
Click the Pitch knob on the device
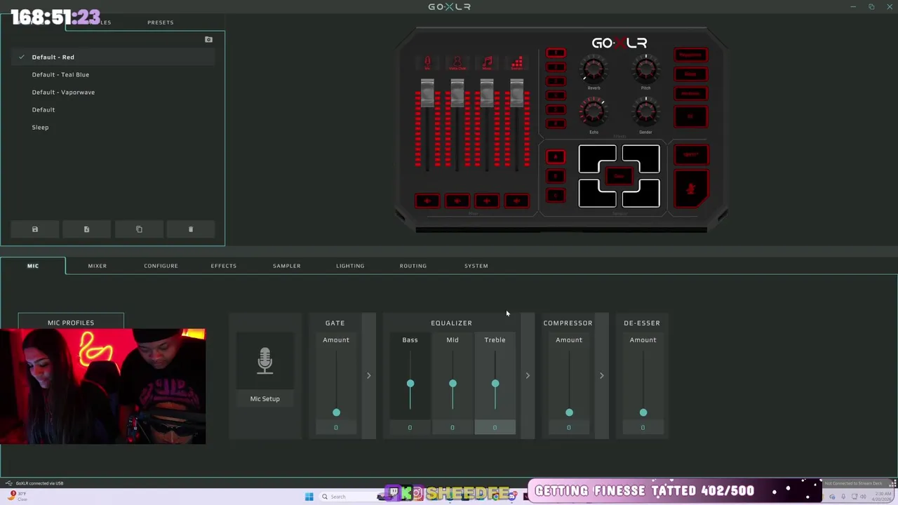click(645, 69)
